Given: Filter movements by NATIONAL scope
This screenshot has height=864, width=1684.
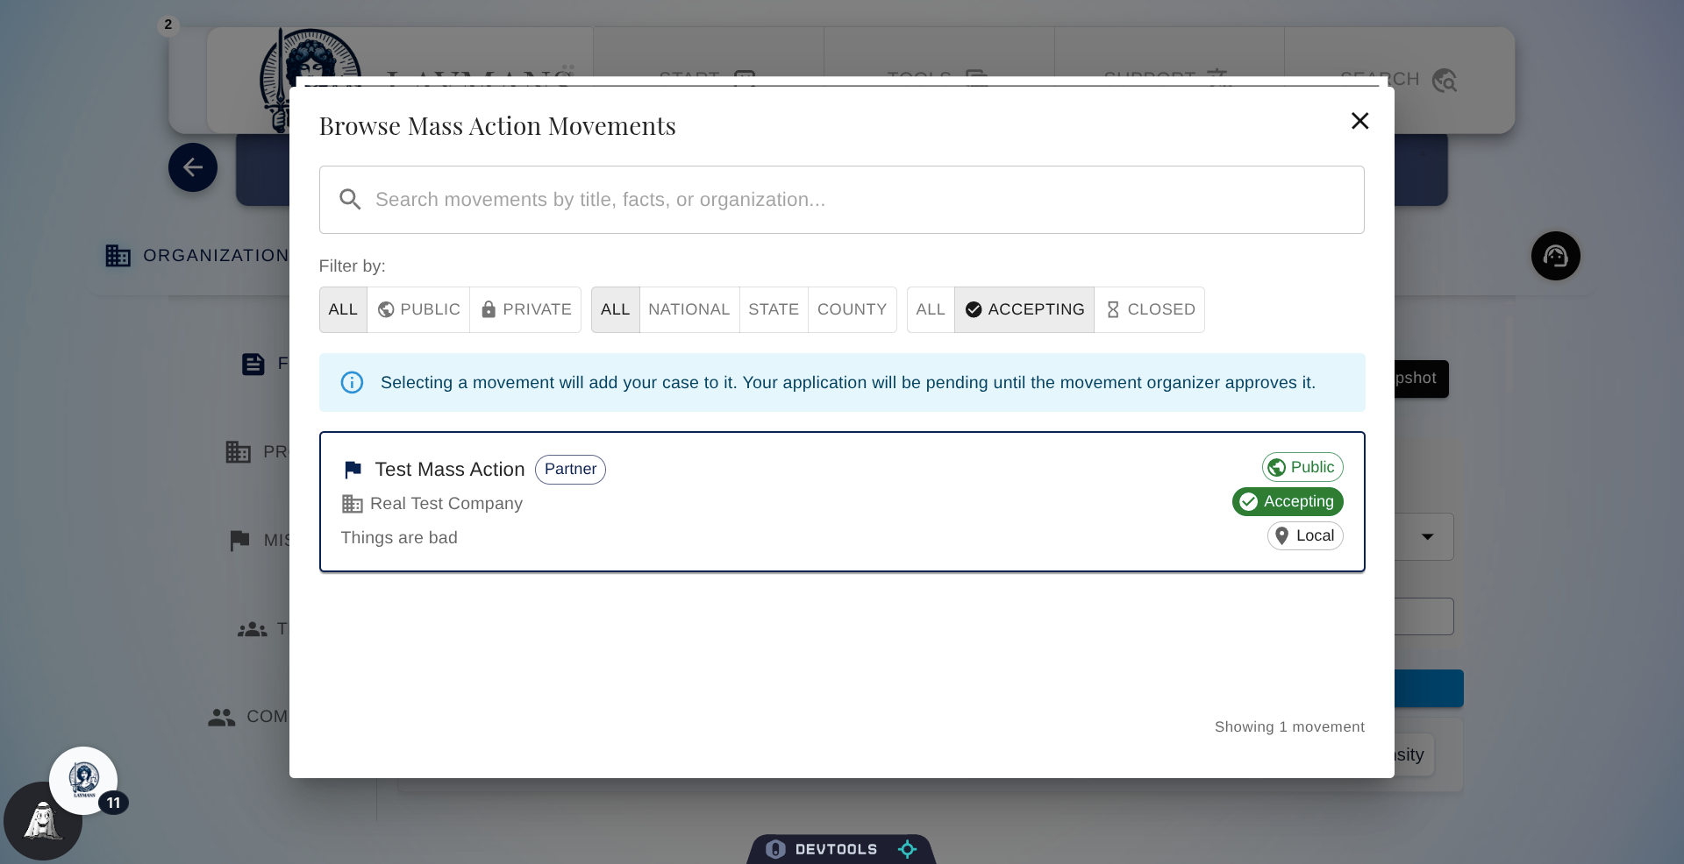Looking at the screenshot, I should point(689,309).
